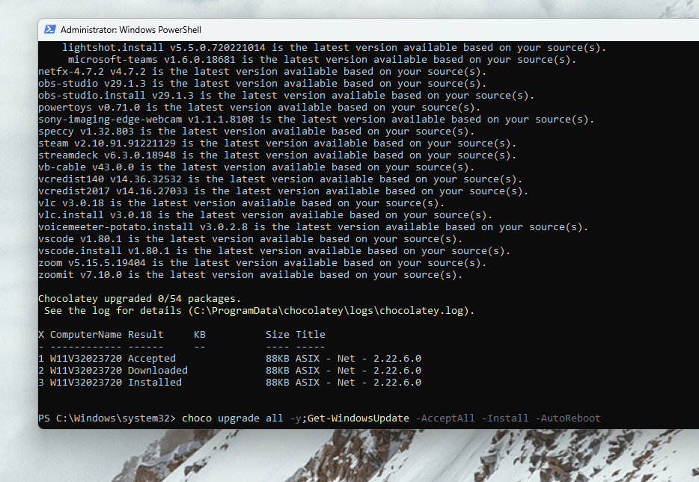The height and width of the screenshot is (482, 699).
Task: Click the 'Accepted' result in row 1
Action: (x=152, y=359)
